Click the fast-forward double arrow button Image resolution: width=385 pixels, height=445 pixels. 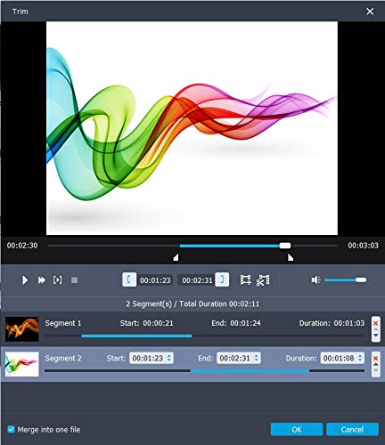(x=42, y=280)
